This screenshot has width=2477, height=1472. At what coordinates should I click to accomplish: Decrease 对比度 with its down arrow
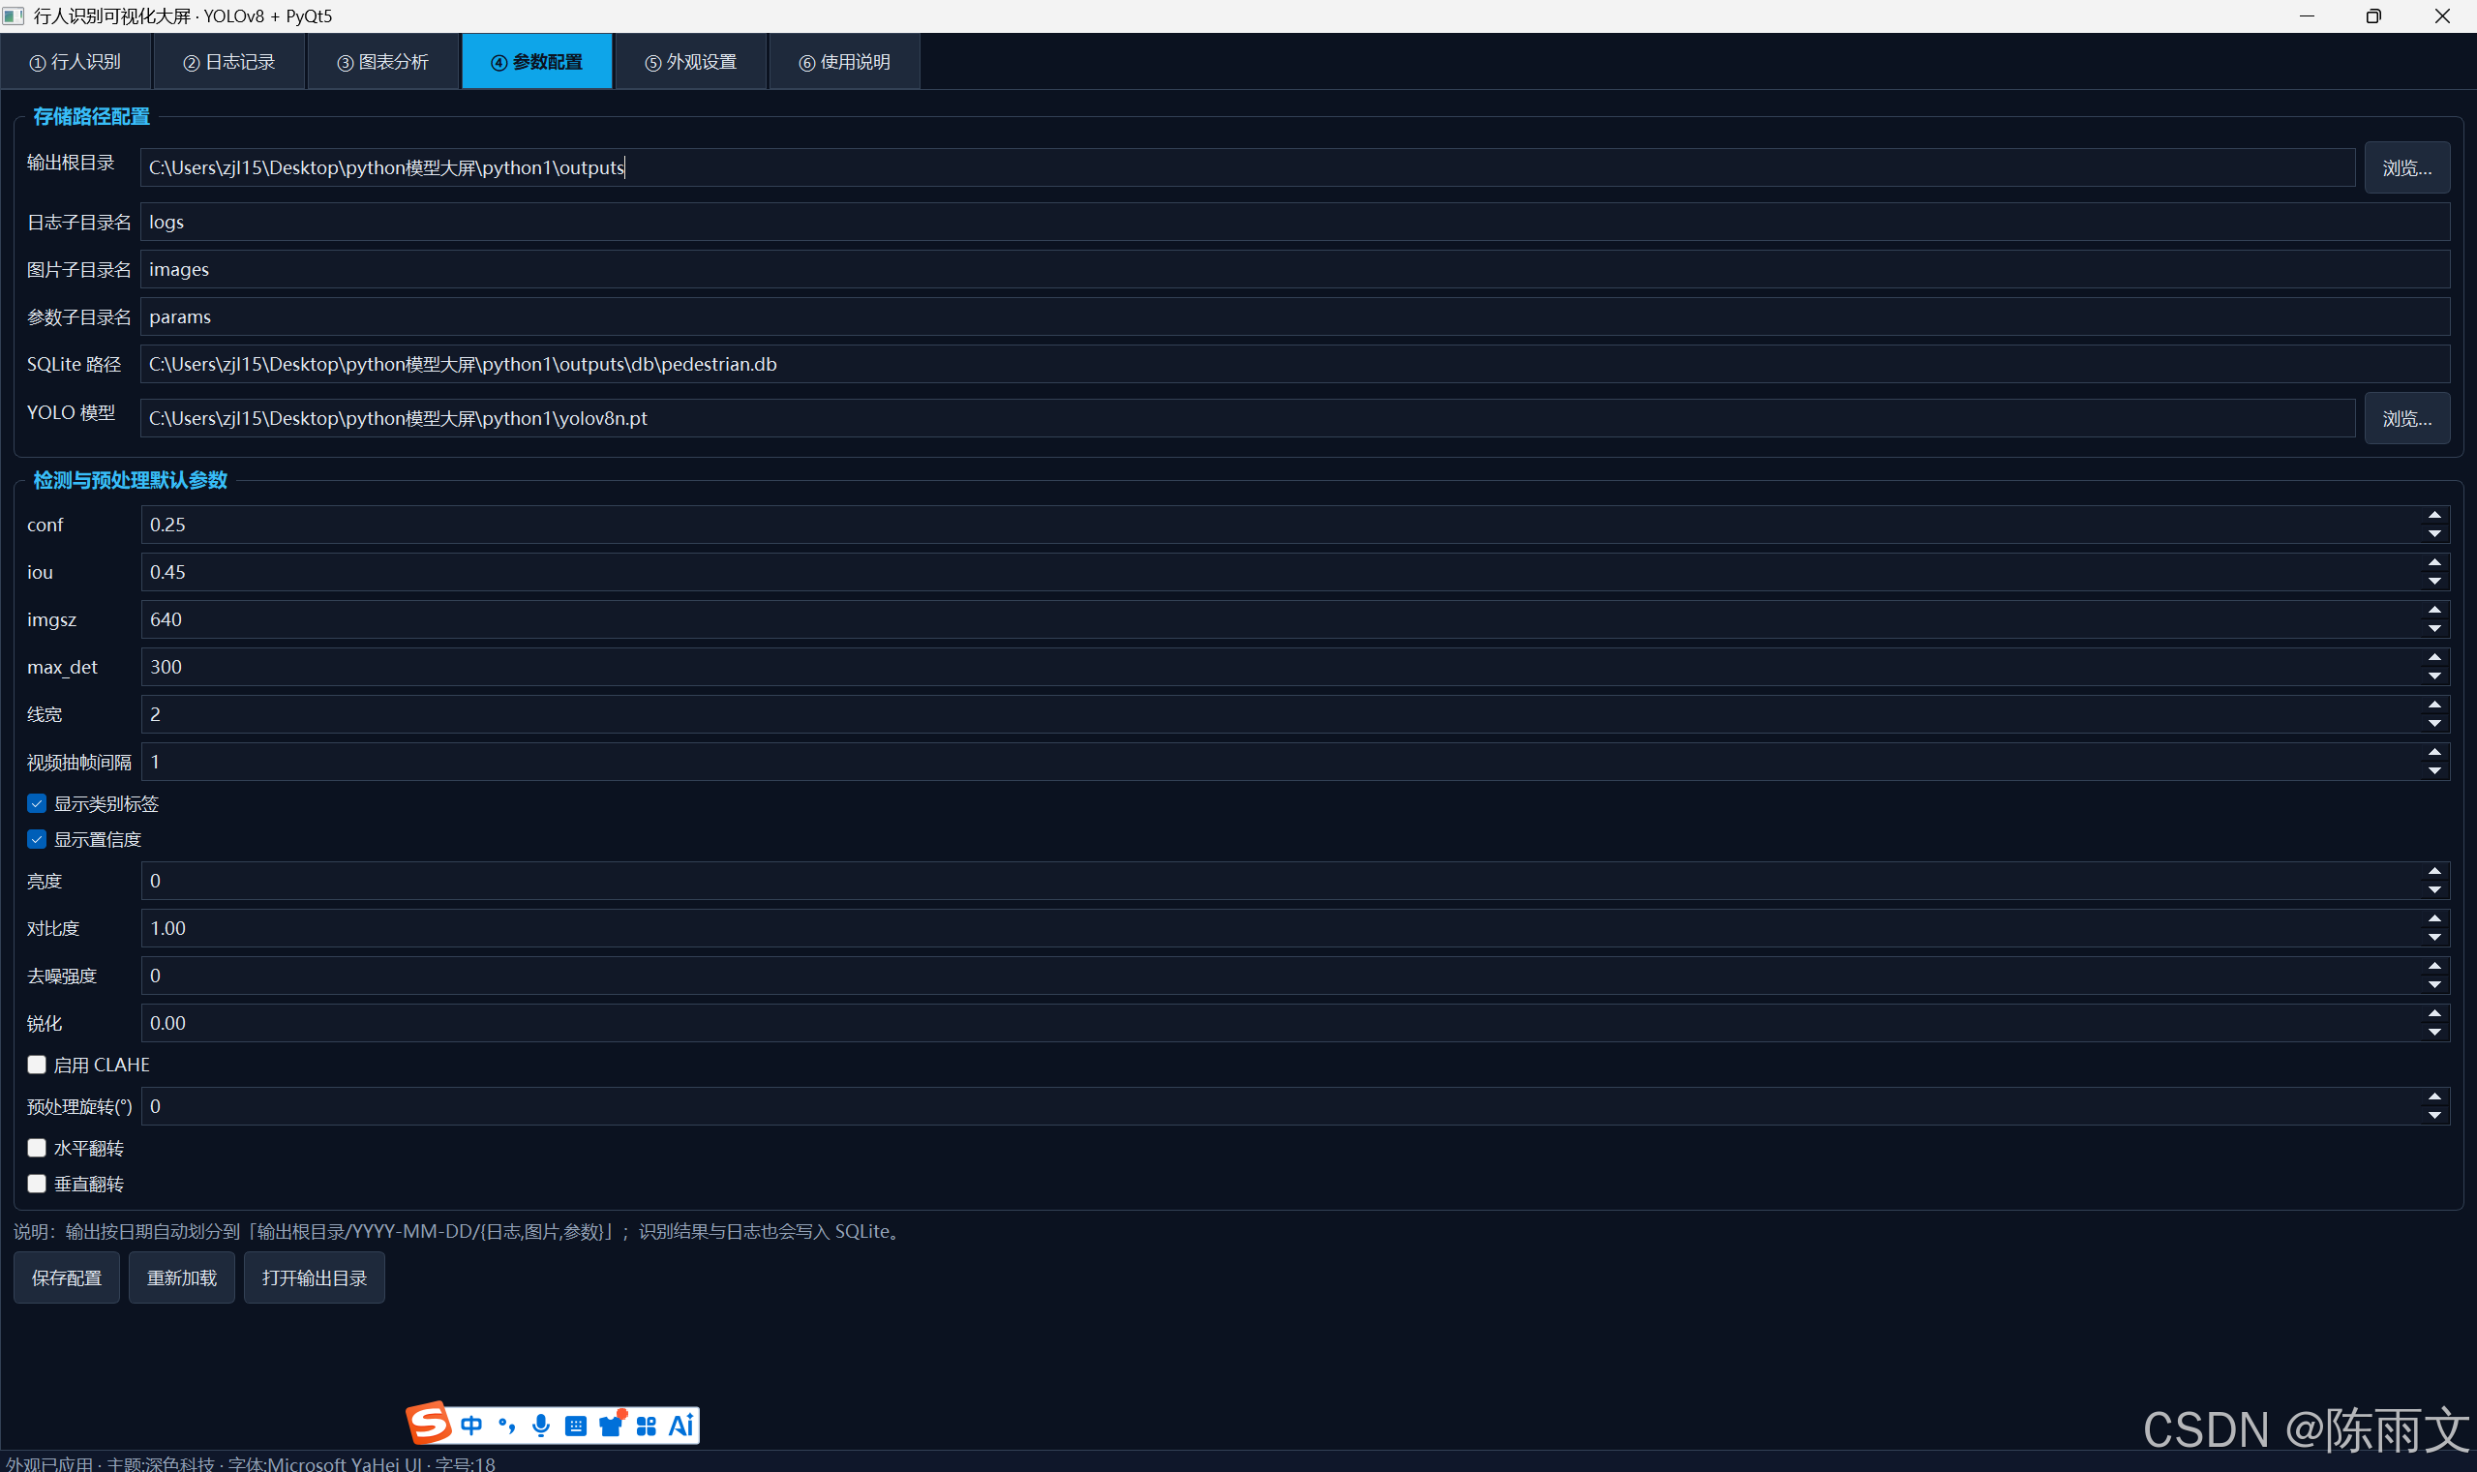[x=2434, y=938]
